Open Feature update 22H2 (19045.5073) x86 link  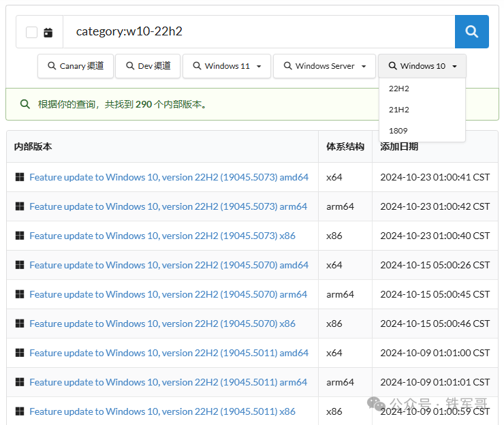(x=162, y=236)
